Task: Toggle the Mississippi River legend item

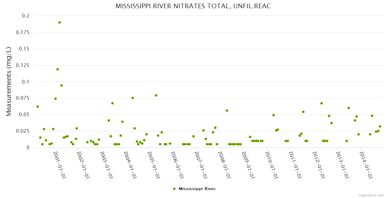Action: (x=197, y=189)
